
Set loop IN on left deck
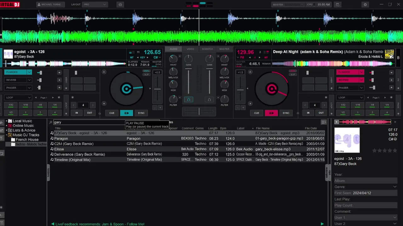tap(77, 113)
